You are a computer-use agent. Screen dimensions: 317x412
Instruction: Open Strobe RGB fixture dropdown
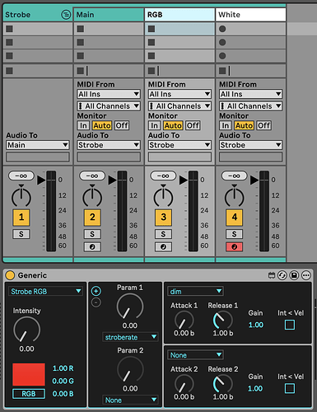[46, 291]
